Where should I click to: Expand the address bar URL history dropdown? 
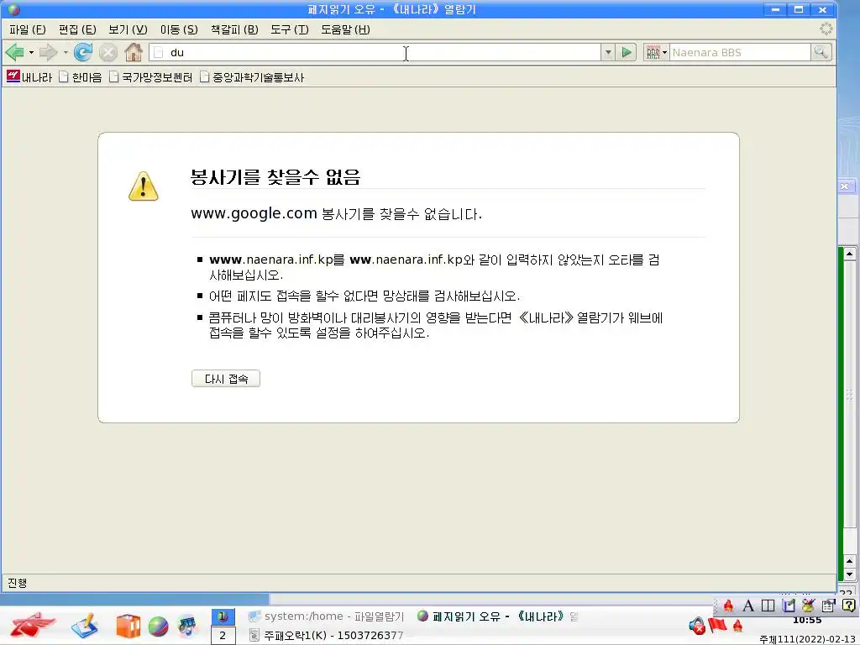608,53
